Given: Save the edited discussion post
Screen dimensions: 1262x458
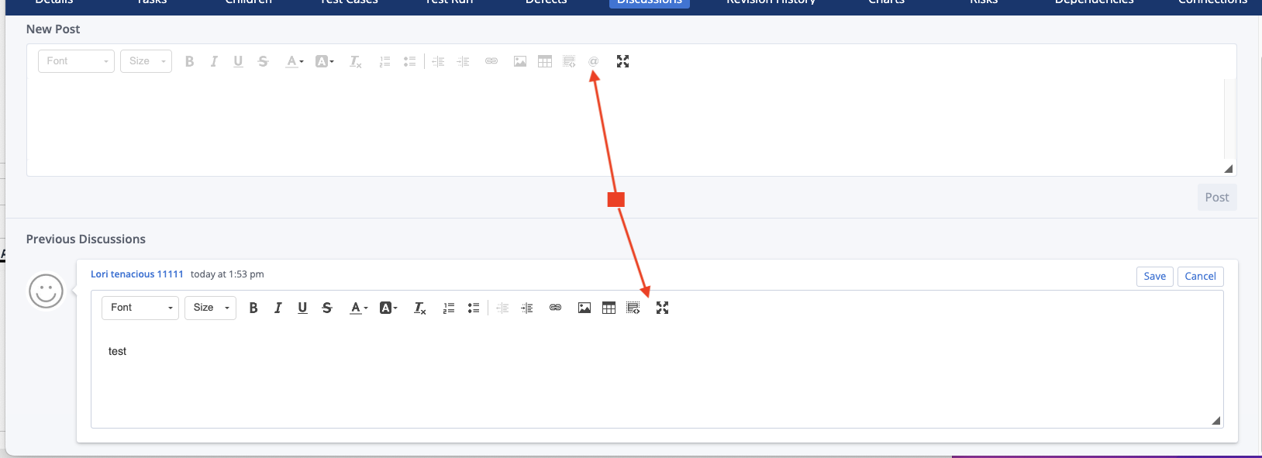Looking at the screenshot, I should point(1155,277).
